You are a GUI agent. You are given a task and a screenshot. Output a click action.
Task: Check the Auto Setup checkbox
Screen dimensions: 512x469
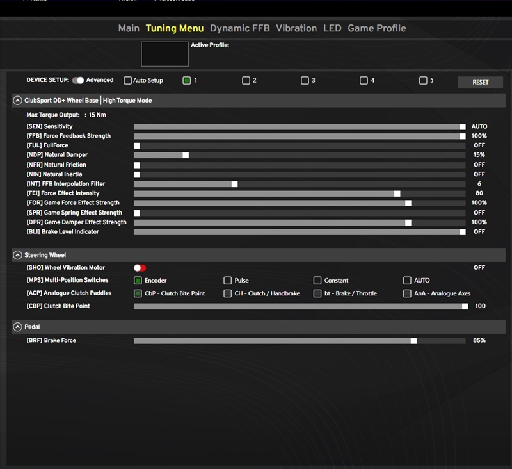tap(127, 81)
